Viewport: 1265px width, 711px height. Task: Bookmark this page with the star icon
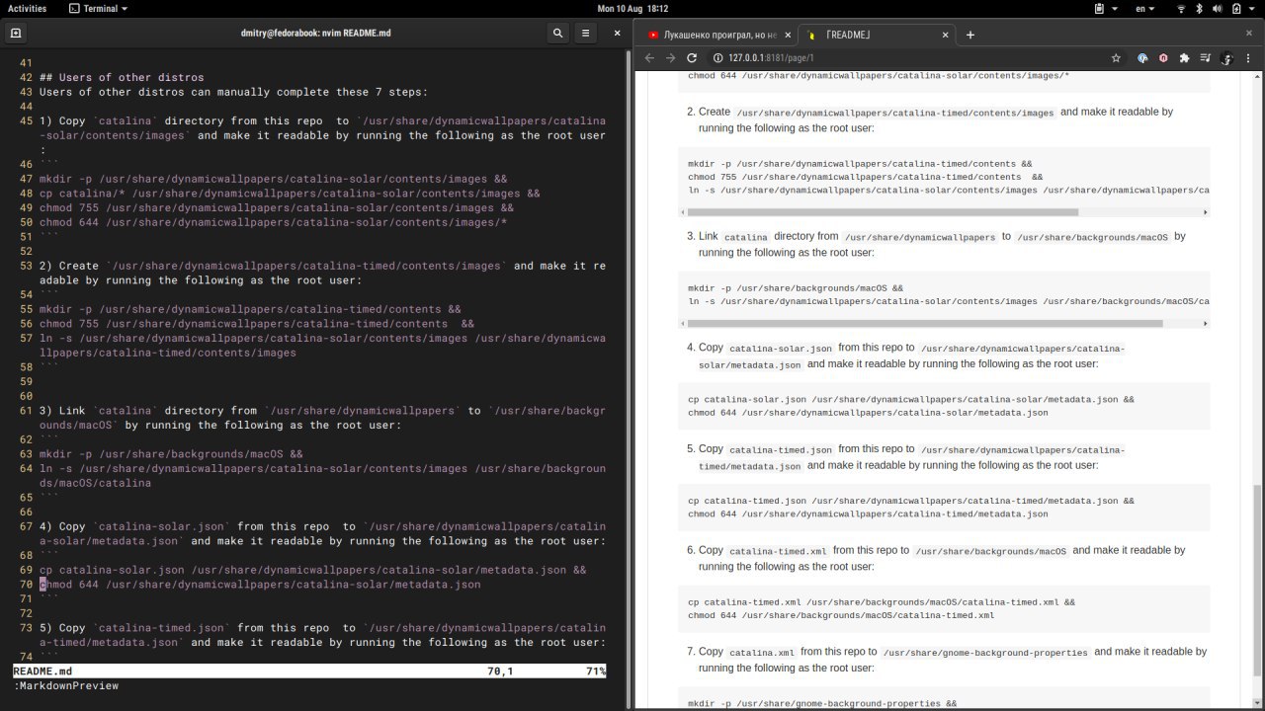pos(1116,57)
